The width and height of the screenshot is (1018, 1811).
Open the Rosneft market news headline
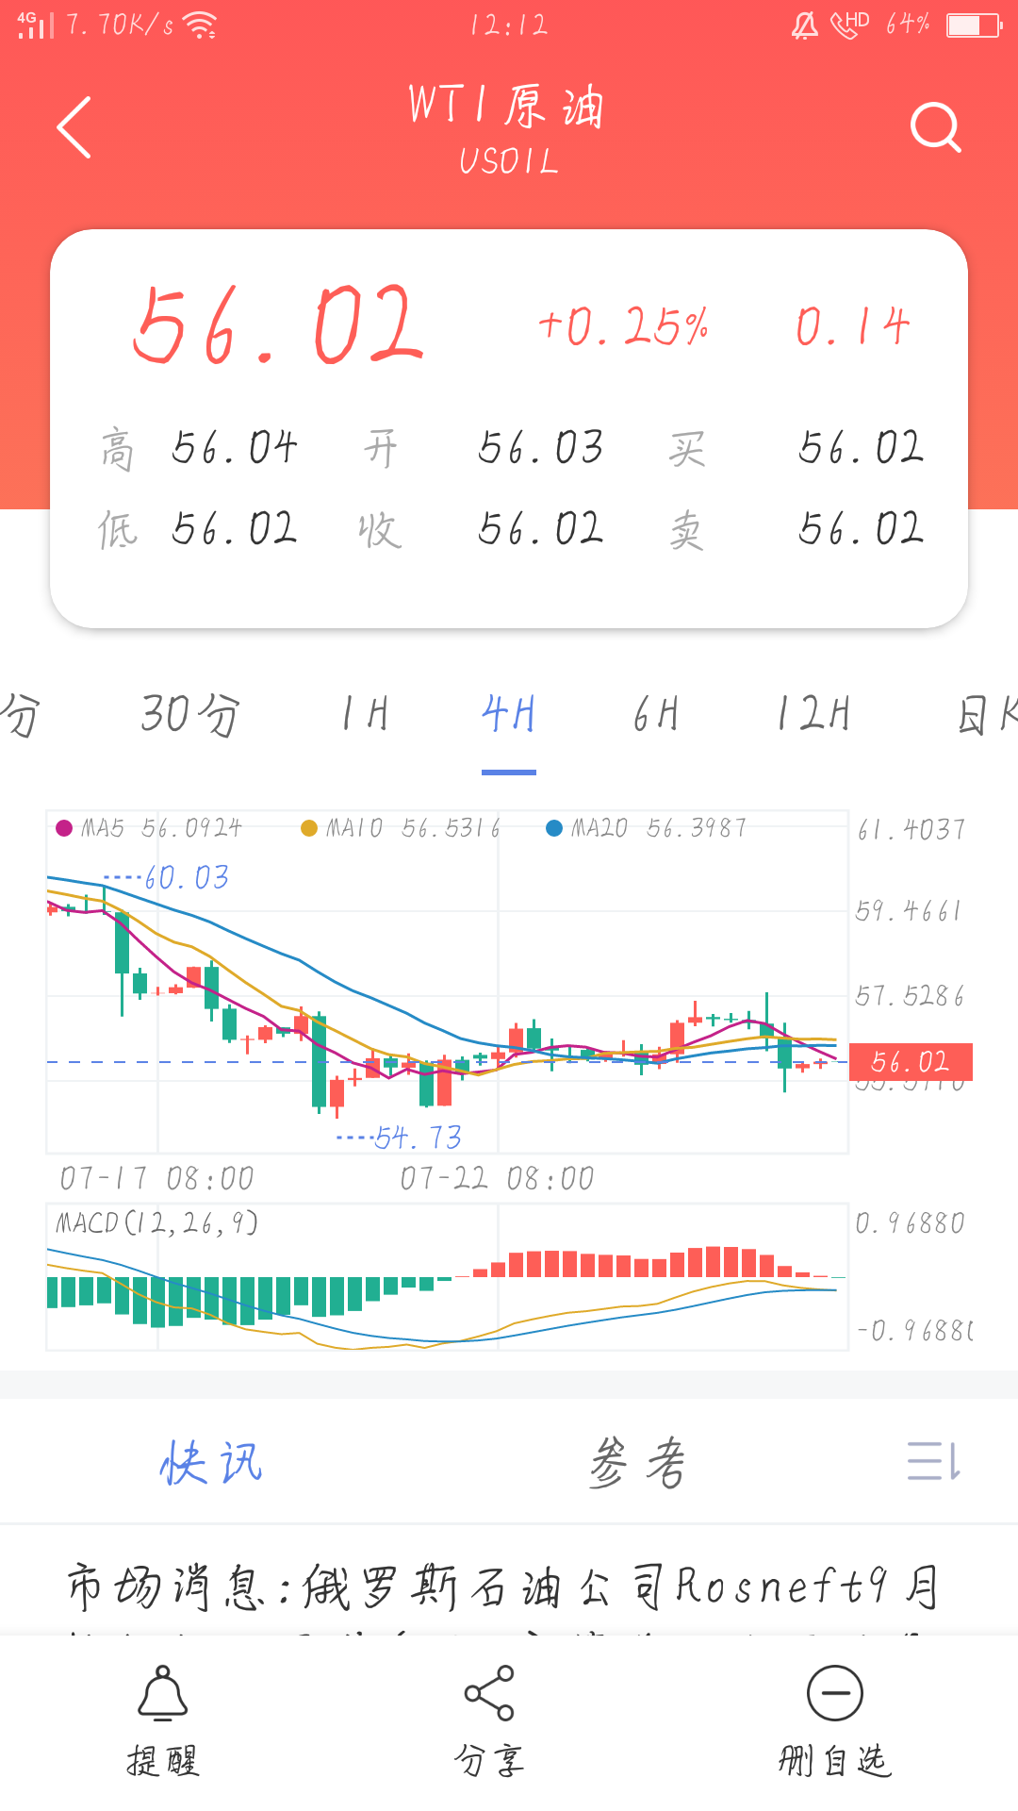tap(503, 1587)
